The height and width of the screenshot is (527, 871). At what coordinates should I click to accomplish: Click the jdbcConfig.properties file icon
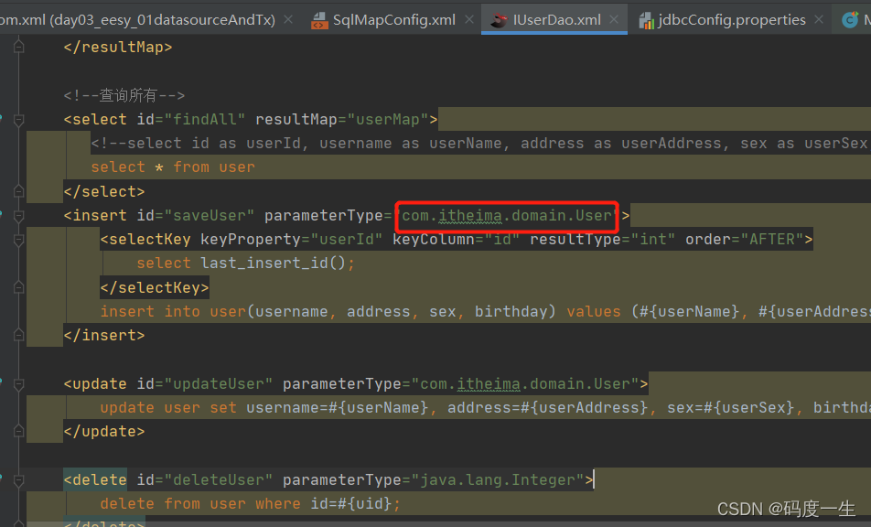coord(646,20)
